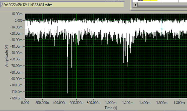Select the 10.00m amplitude scale value
Viewport: 187px width, 111px height.
17,14
